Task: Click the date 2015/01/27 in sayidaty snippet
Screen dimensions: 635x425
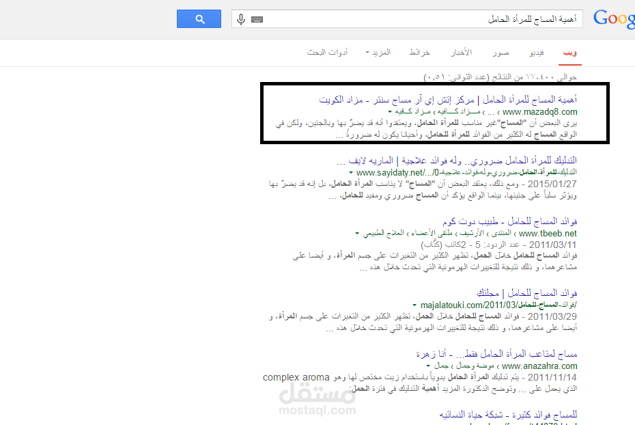Action: point(552,184)
